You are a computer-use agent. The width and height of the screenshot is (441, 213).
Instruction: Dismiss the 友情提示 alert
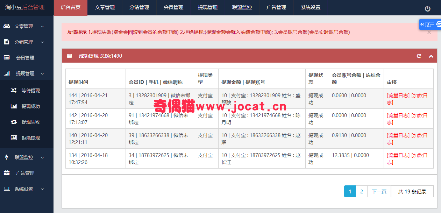[429, 32]
